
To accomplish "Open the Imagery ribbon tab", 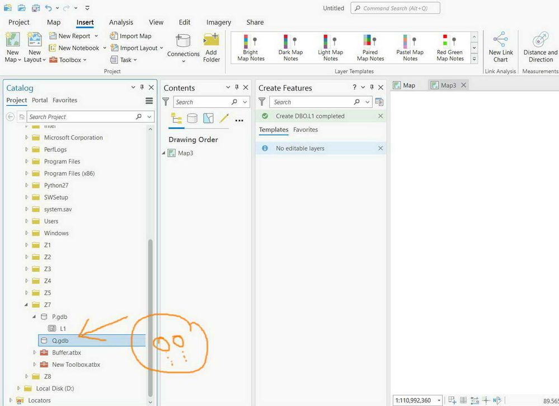I will 219,22.
